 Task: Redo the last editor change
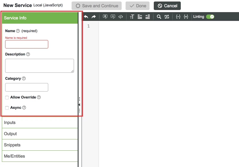coord(94,17)
